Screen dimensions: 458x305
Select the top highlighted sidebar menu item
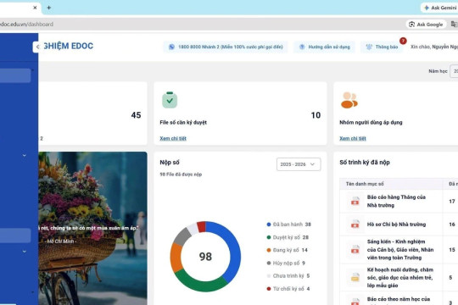(x=15, y=75)
